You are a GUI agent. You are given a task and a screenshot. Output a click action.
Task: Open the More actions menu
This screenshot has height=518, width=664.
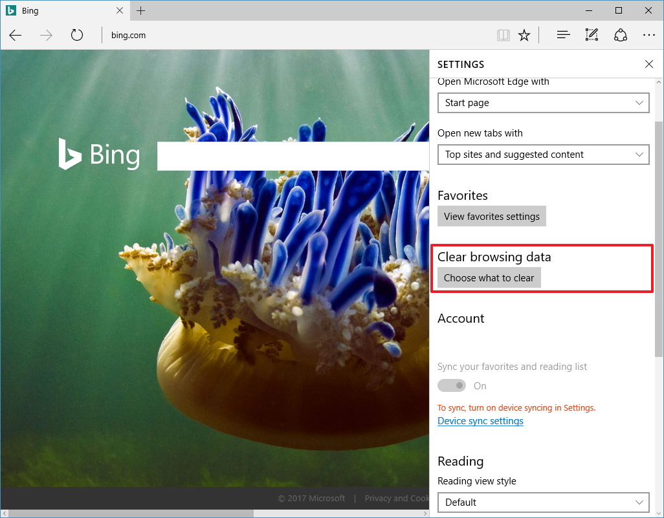(x=649, y=35)
